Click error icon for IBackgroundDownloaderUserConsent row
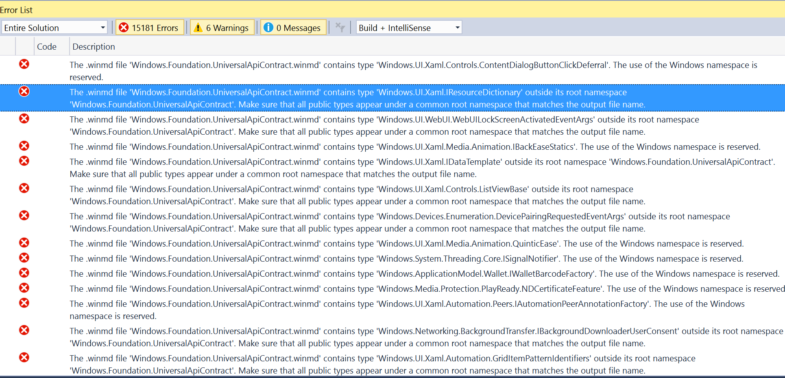 pyautogui.click(x=24, y=330)
